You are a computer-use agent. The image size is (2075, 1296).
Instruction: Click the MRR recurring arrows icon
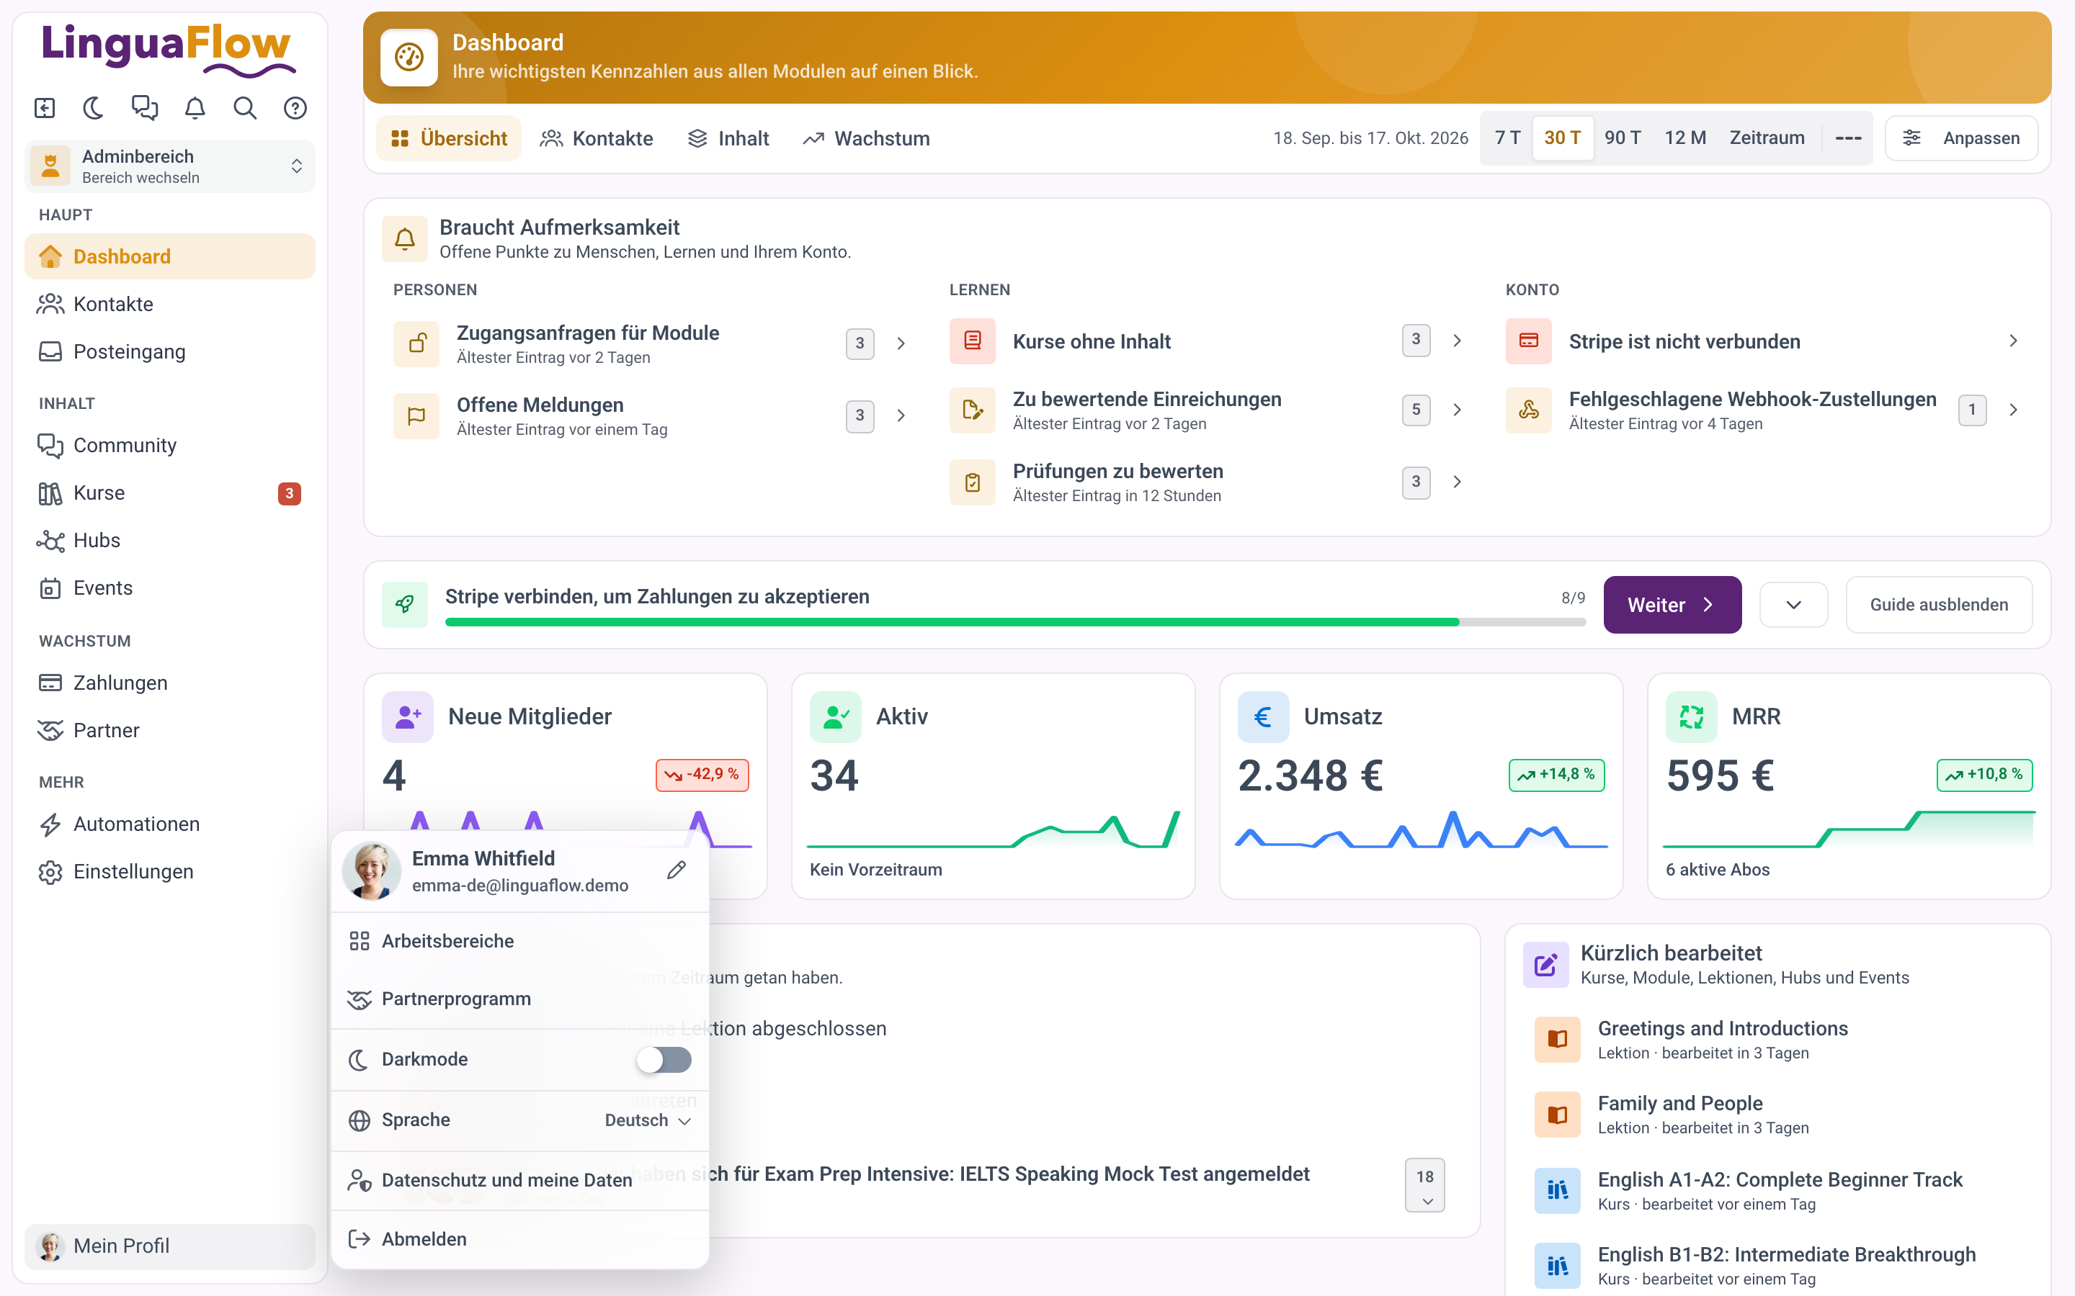click(1691, 716)
